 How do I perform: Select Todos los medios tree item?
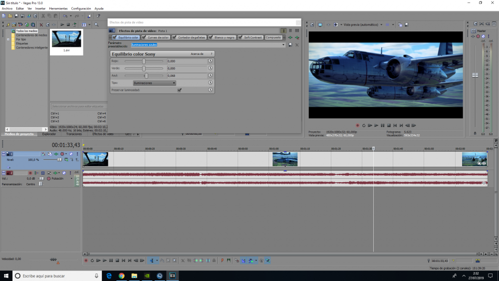(27, 31)
